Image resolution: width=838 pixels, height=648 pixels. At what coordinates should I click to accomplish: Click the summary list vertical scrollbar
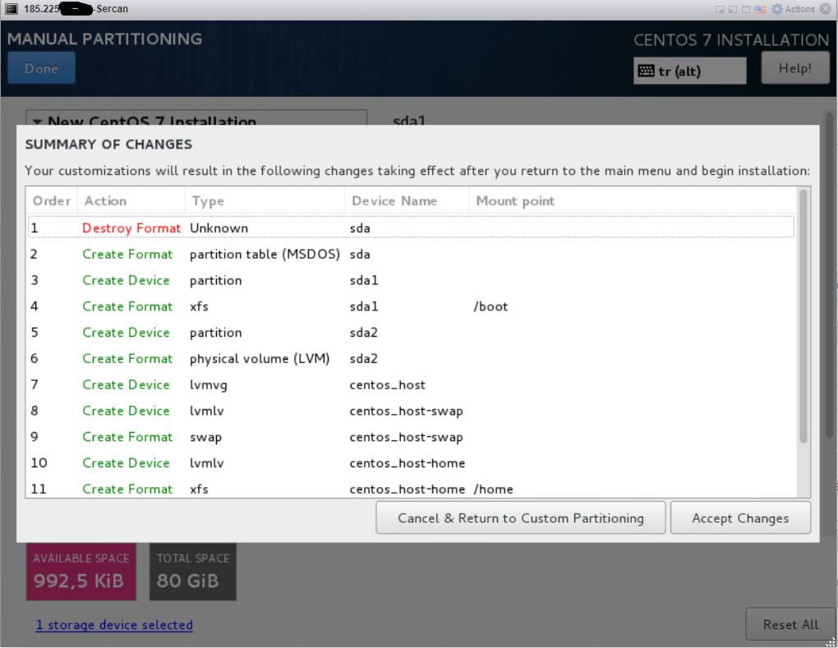click(x=803, y=316)
